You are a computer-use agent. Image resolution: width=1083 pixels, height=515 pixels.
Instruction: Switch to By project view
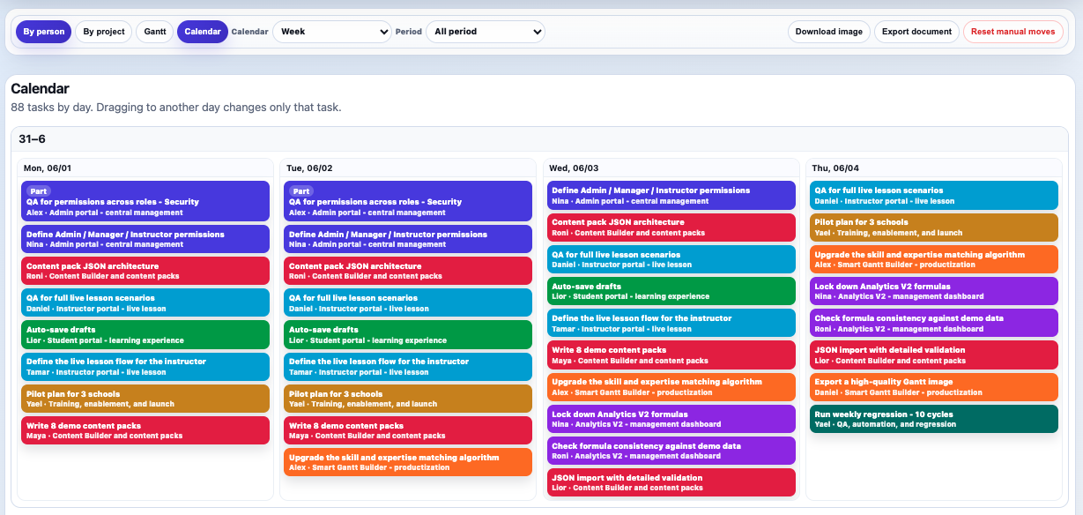point(104,32)
